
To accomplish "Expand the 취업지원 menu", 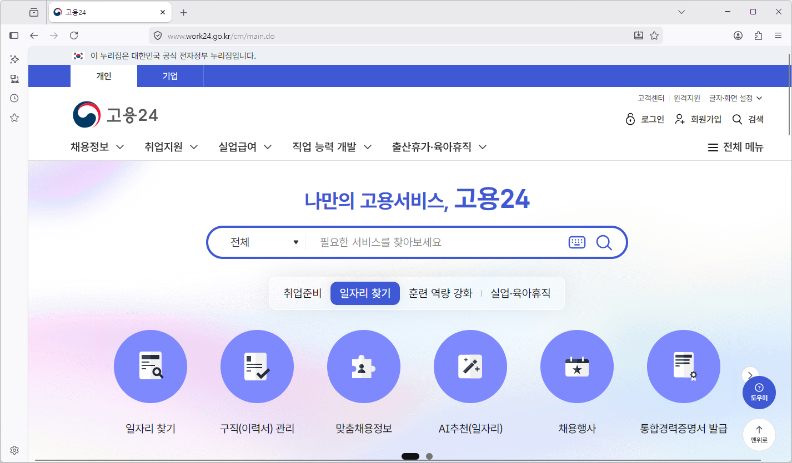I will tap(171, 147).
